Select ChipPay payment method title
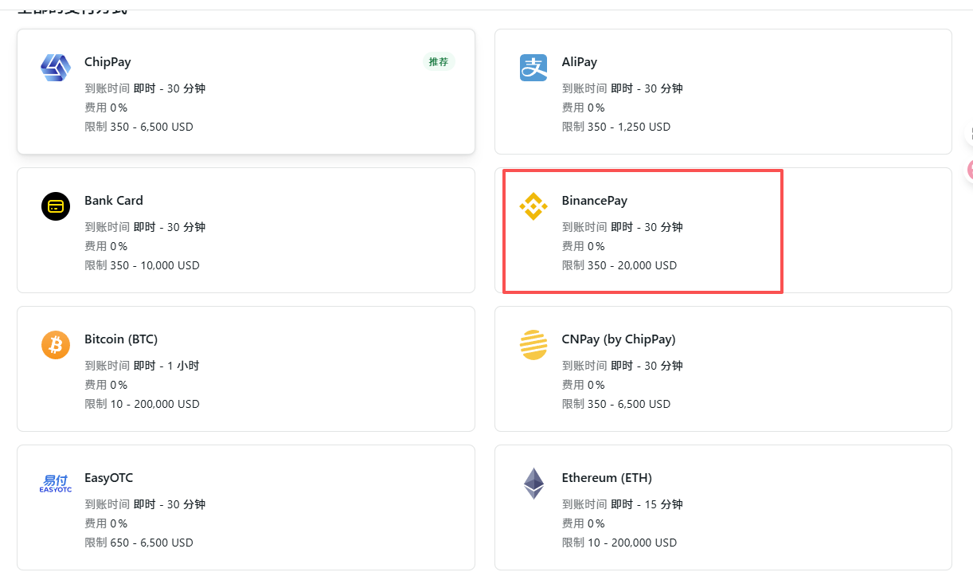The height and width of the screenshot is (576, 973). pos(107,62)
